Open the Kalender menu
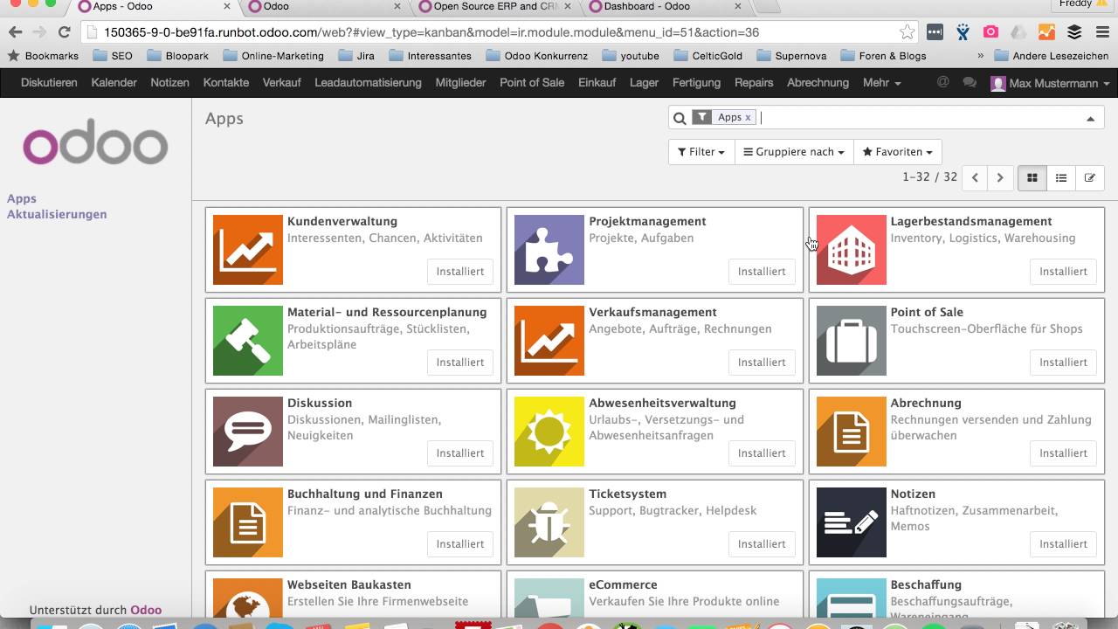1118x629 pixels. click(x=114, y=82)
